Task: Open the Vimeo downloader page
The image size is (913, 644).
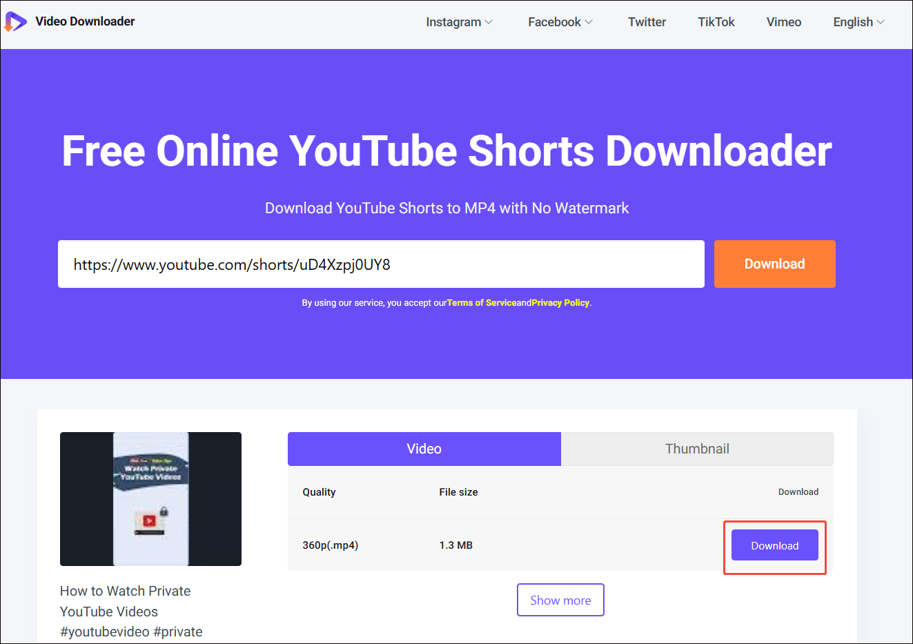Action: coord(783,22)
